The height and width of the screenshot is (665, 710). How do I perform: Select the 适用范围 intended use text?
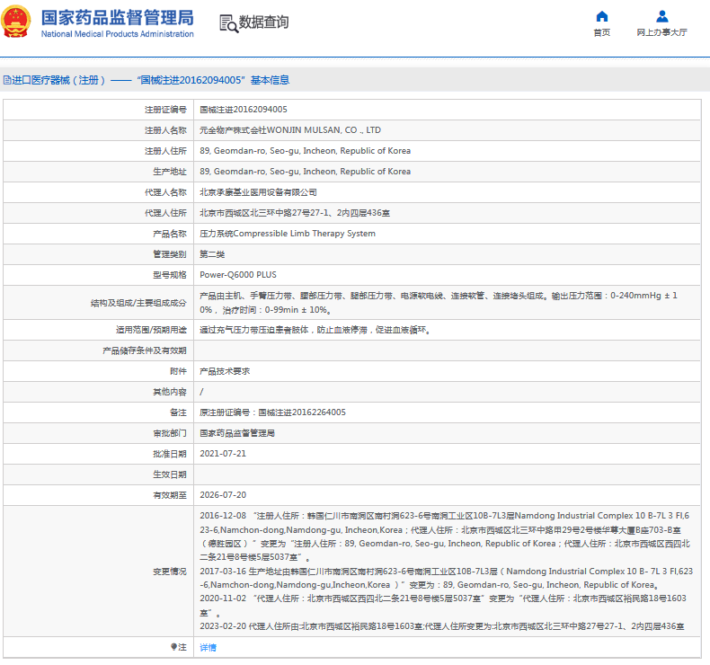tap(315, 330)
